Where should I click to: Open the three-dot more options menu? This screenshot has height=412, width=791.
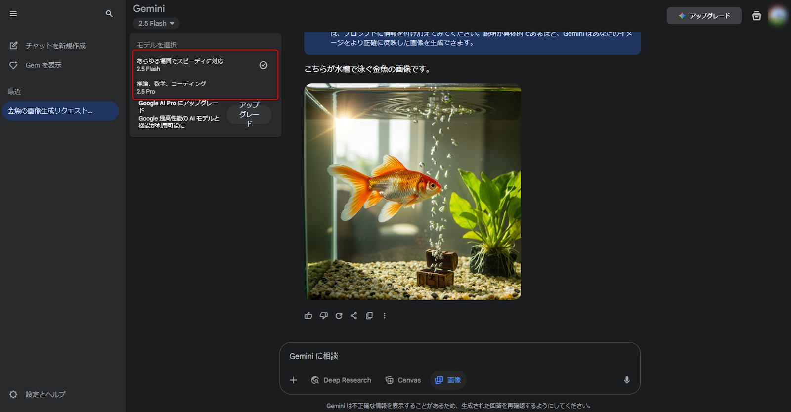(385, 316)
